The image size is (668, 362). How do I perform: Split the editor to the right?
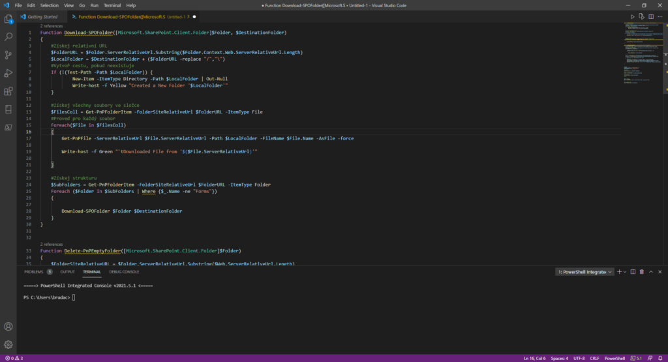(x=651, y=16)
